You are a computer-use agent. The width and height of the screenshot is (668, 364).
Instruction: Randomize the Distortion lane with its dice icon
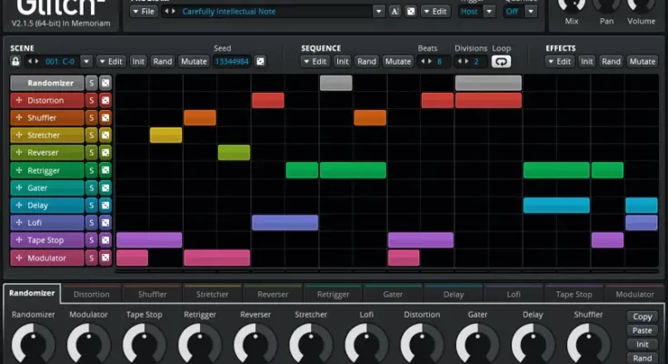point(105,100)
